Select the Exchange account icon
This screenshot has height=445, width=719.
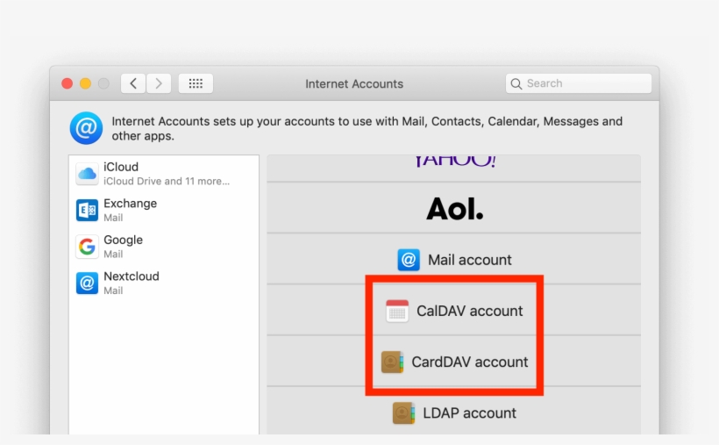(x=87, y=210)
